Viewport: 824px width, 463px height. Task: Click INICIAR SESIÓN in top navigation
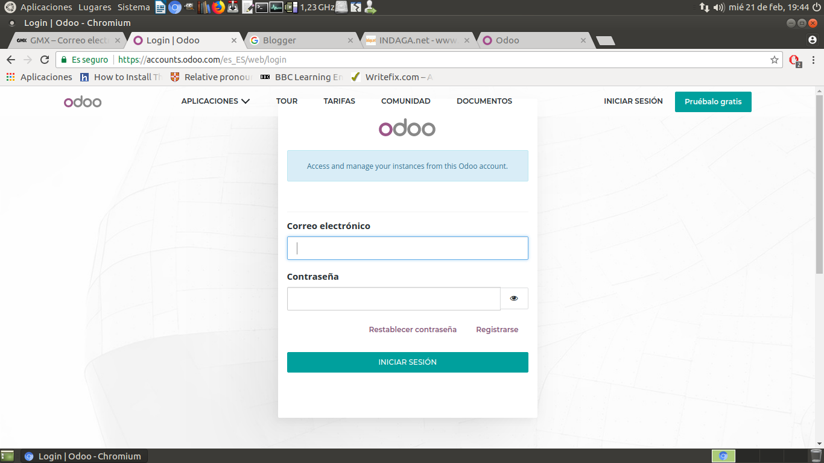(633, 101)
